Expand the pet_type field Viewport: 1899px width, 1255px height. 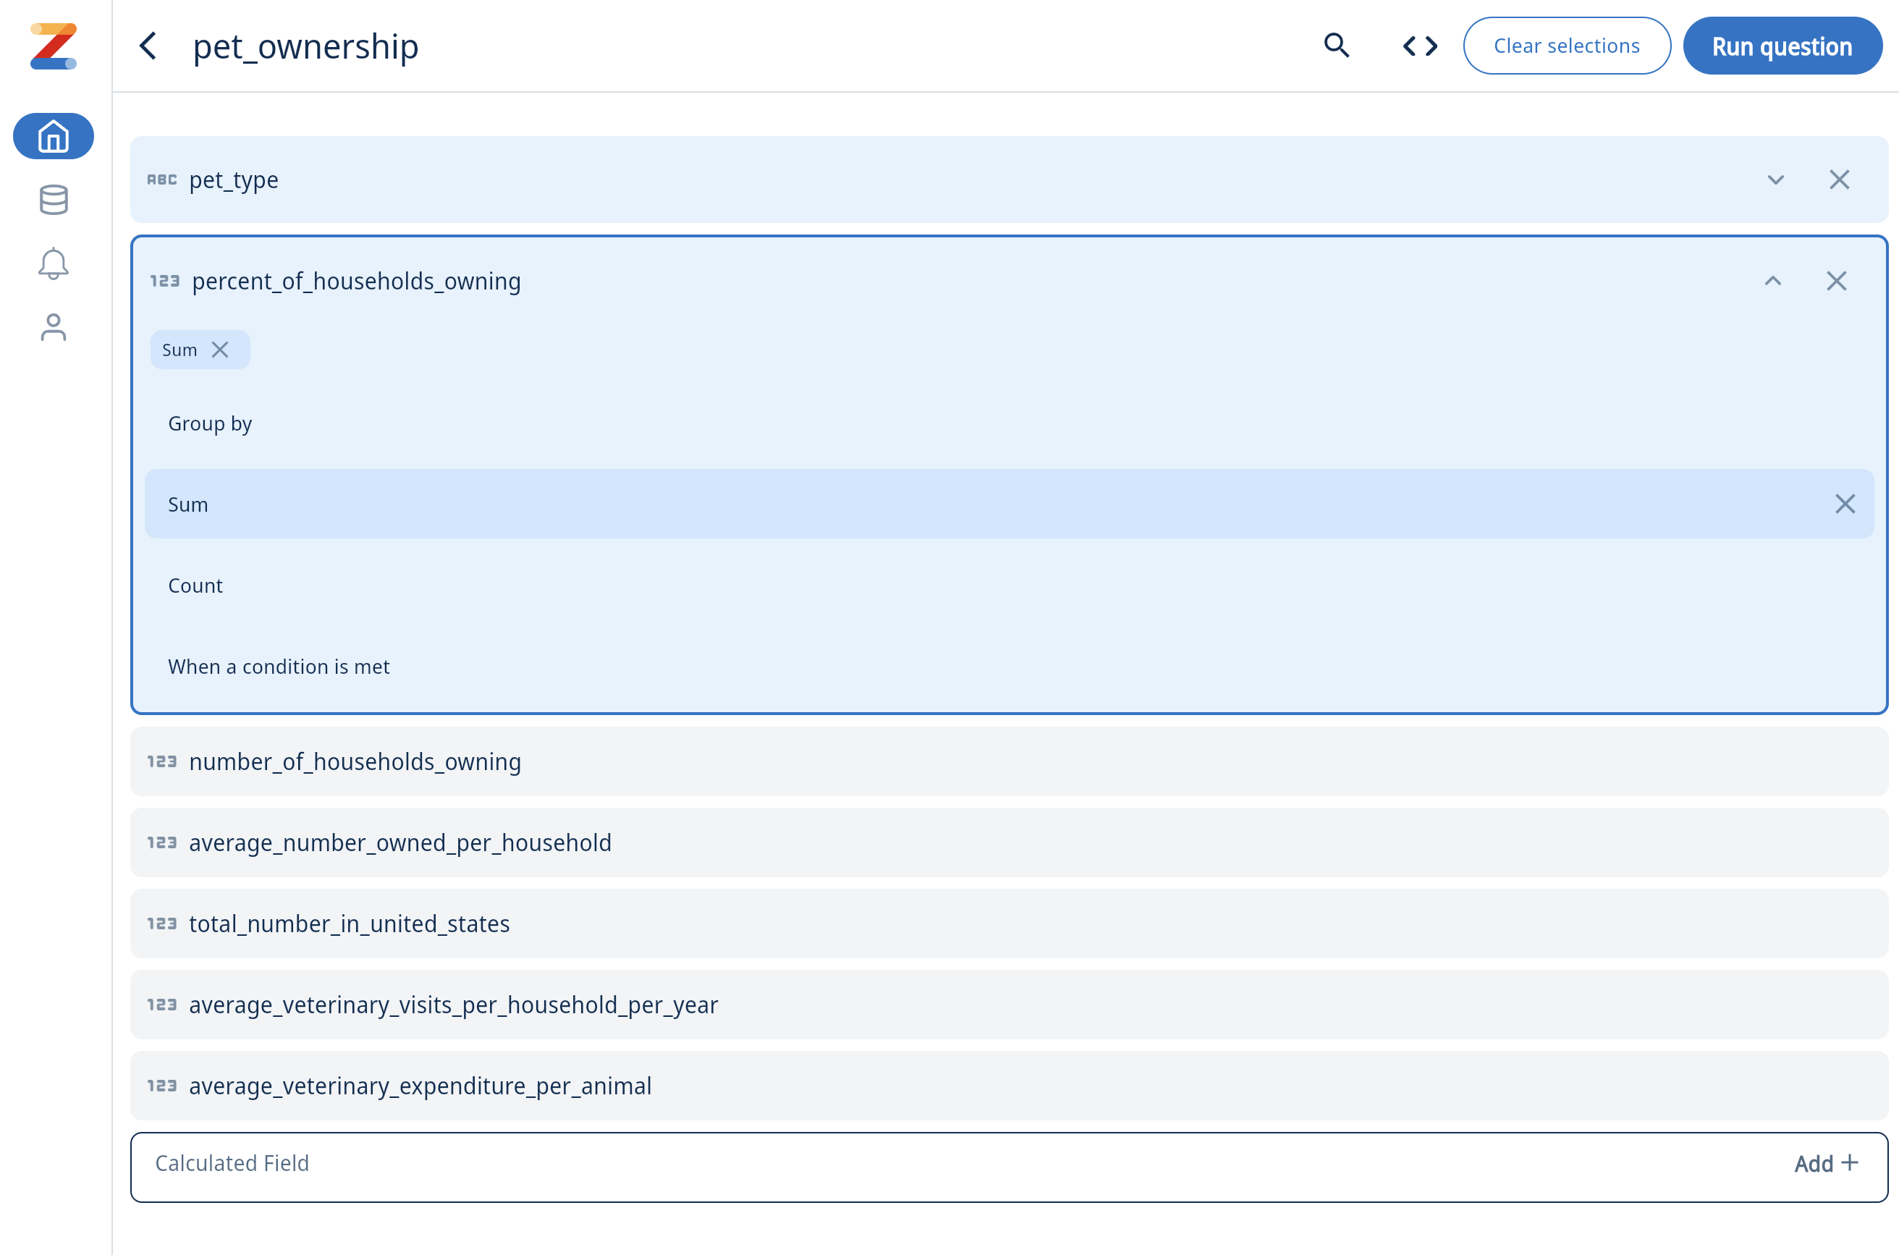point(1775,179)
